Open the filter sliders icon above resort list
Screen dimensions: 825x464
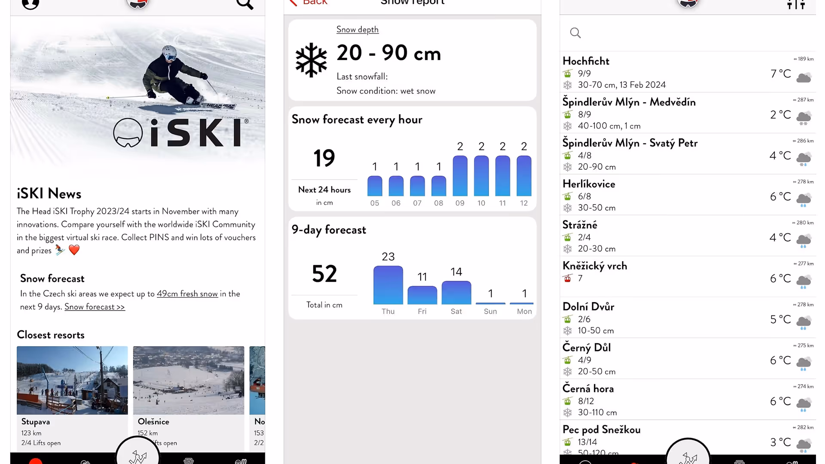(796, 5)
